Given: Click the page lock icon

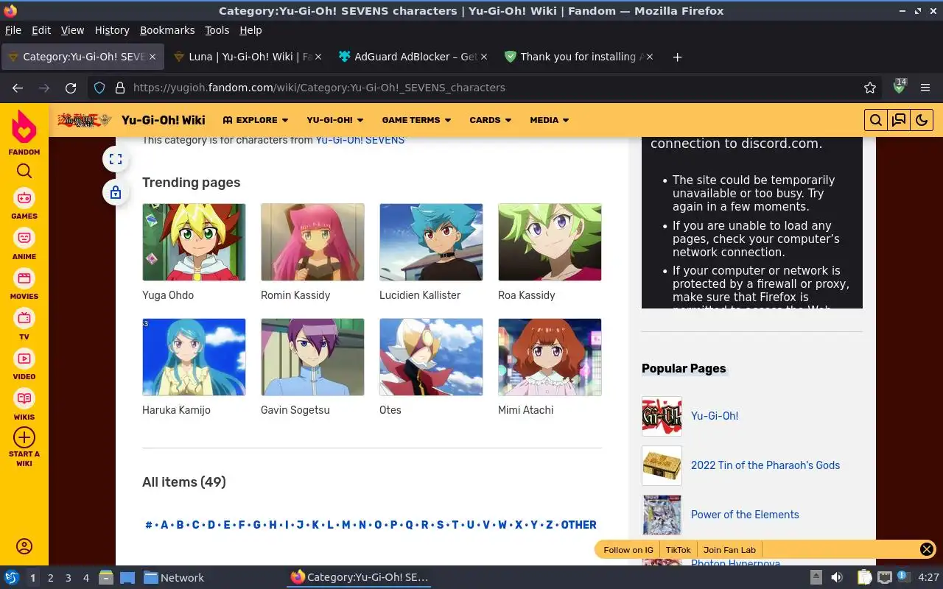Looking at the screenshot, I should pyautogui.click(x=116, y=193).
